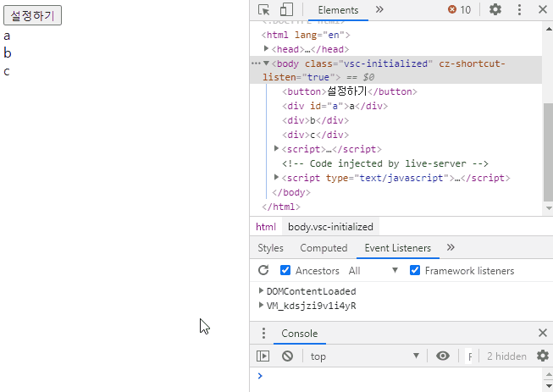
Task: Click the 2 hidden messages label
Action: point(506,356)
